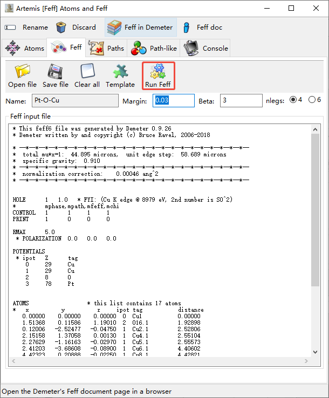Show the Console tab

(206, 49)
